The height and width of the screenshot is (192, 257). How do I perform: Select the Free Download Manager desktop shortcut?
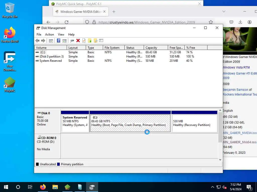tap(10, 61)
